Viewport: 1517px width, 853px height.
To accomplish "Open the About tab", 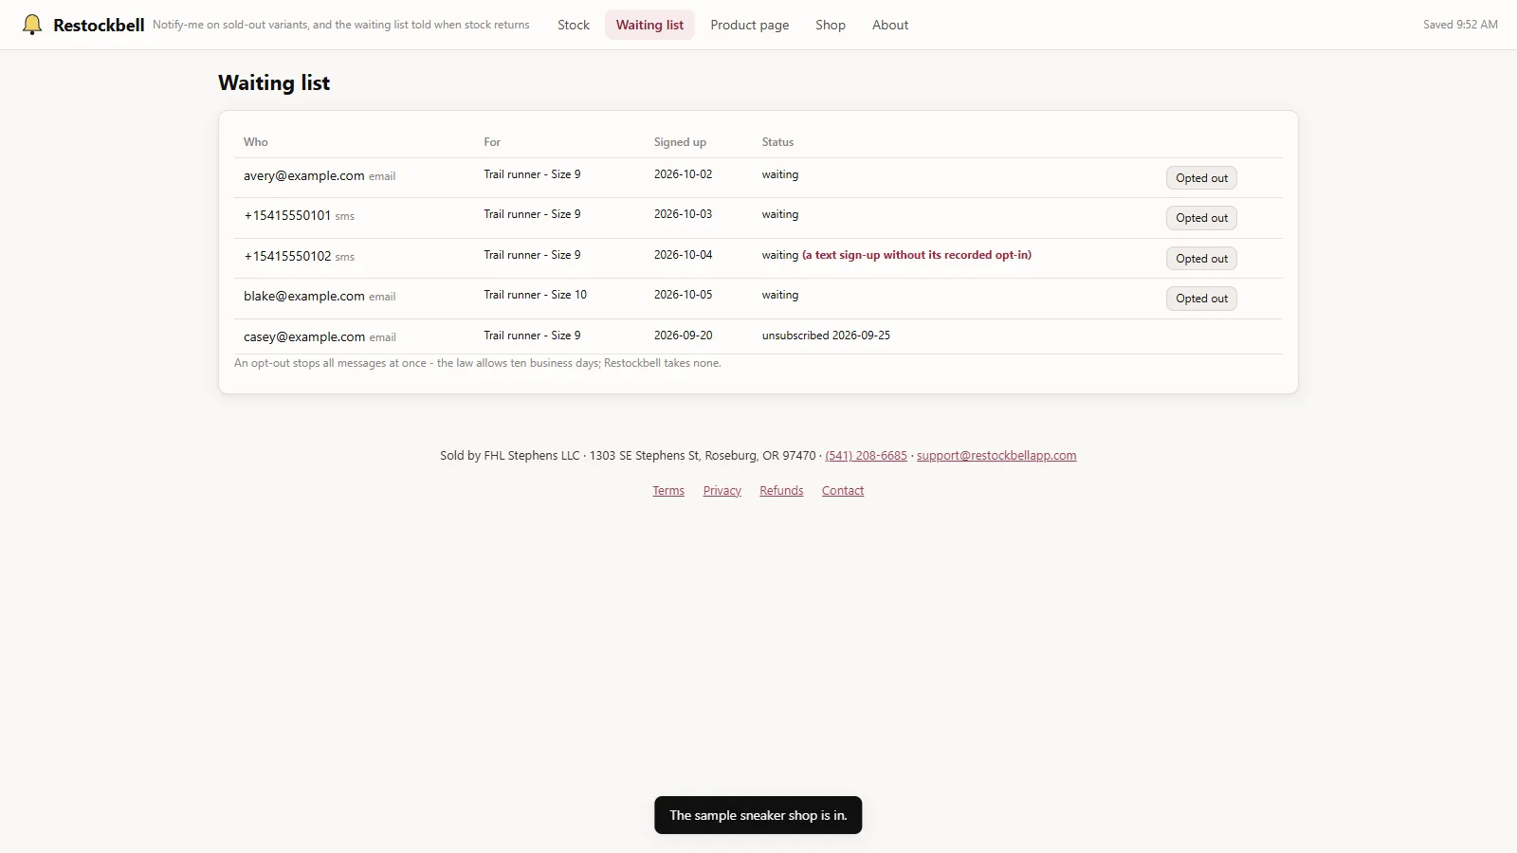I will (x=890, y=25).
